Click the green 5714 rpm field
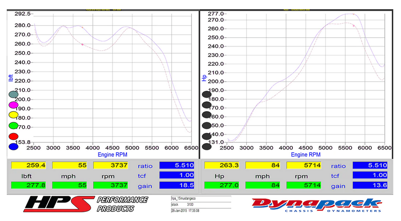The image size is (401, 221). (x=303, y=185)
